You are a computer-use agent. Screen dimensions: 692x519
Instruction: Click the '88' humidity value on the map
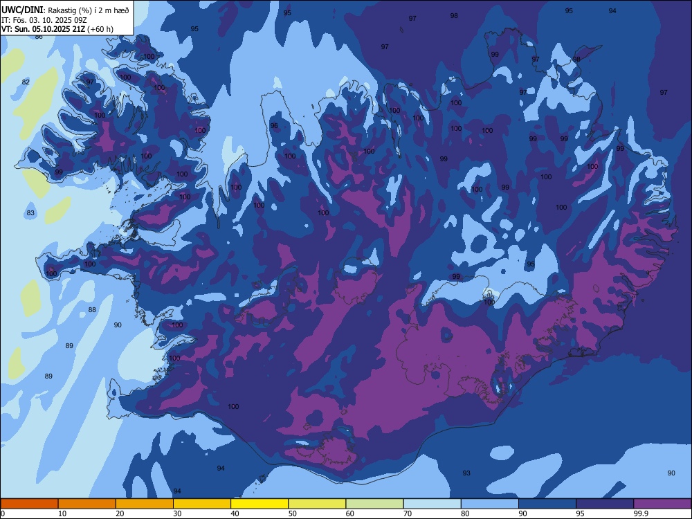click(x=92, y=310)
